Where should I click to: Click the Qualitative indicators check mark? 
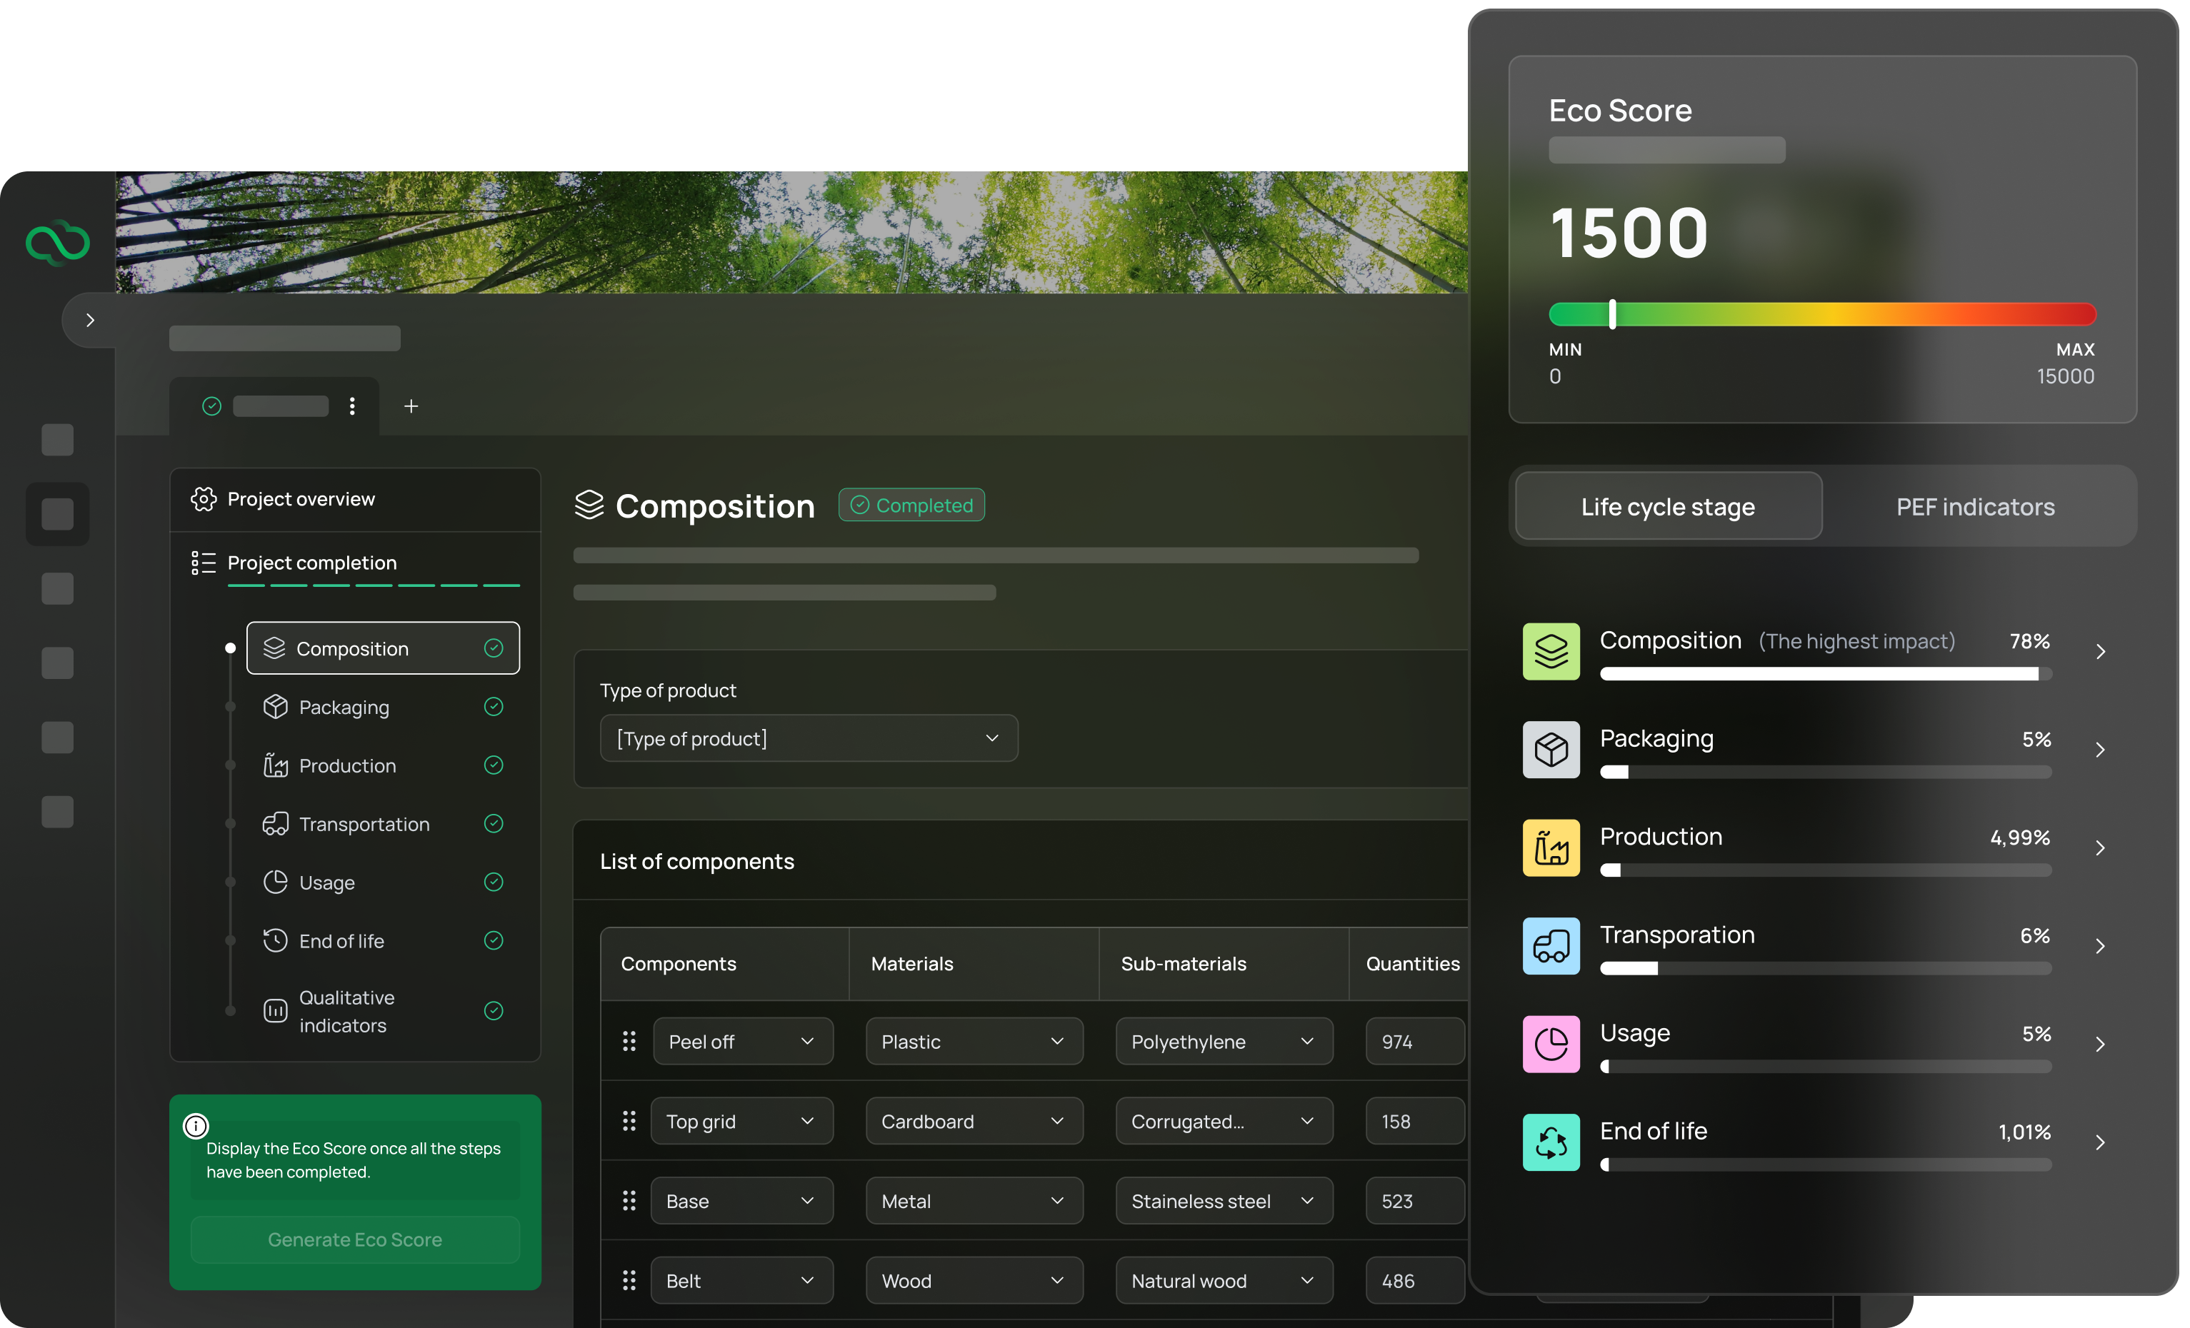494,1011
